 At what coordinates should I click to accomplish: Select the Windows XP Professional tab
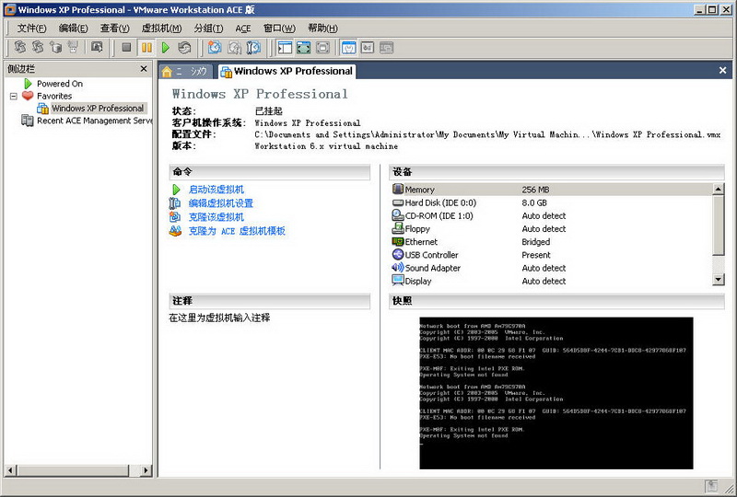pos(287,71)
